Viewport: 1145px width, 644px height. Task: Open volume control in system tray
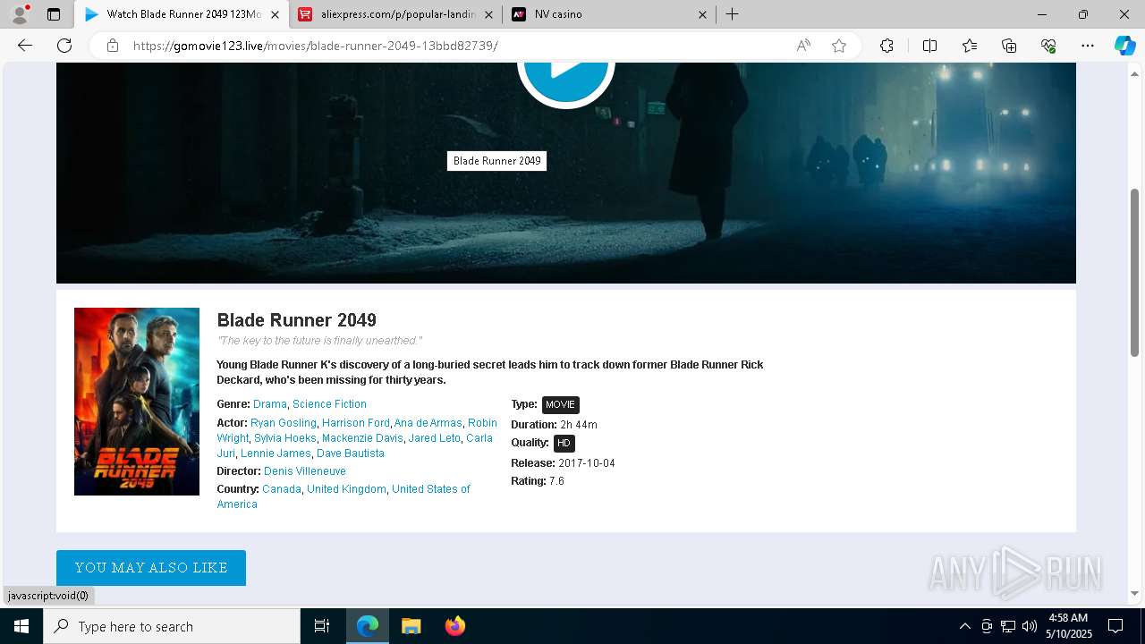[1030, 626]
